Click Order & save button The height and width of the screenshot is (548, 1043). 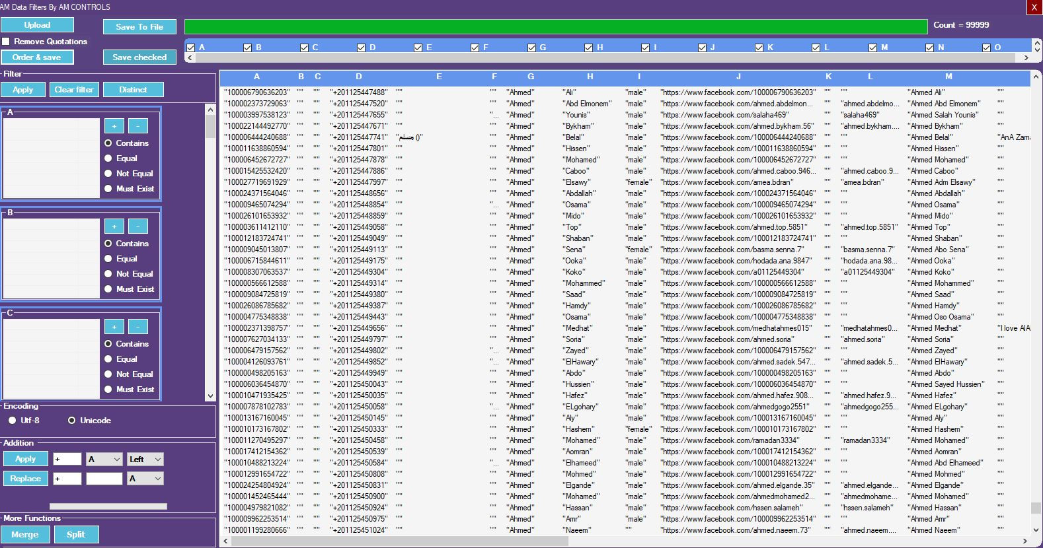37,57
